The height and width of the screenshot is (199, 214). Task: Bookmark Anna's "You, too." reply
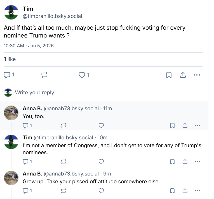172,126
